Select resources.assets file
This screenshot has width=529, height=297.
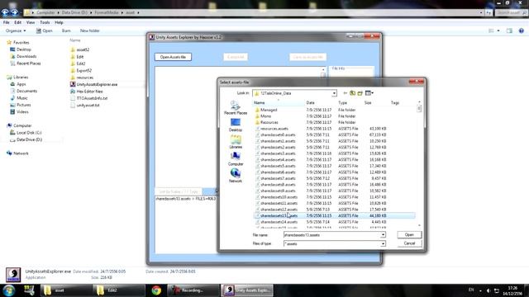click(x=274, y=129)
